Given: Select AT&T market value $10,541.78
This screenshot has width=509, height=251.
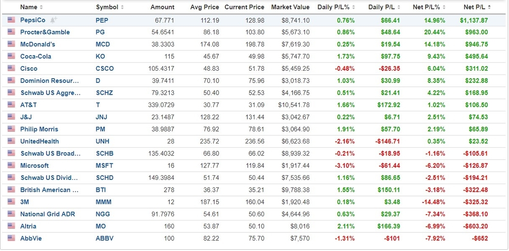Looking at the screenshot, I should coord(294,105).
